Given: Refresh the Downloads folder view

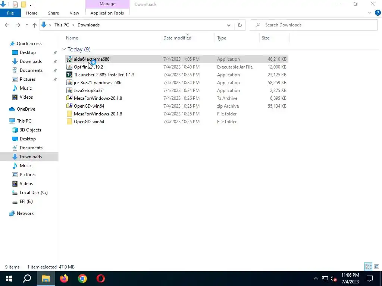Looking at the screenshot, I should point(240,25).
